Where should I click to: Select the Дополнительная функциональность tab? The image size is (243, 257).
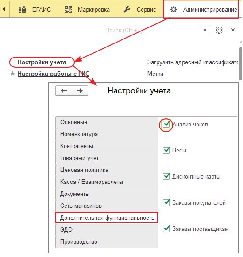tap(107, 218)
